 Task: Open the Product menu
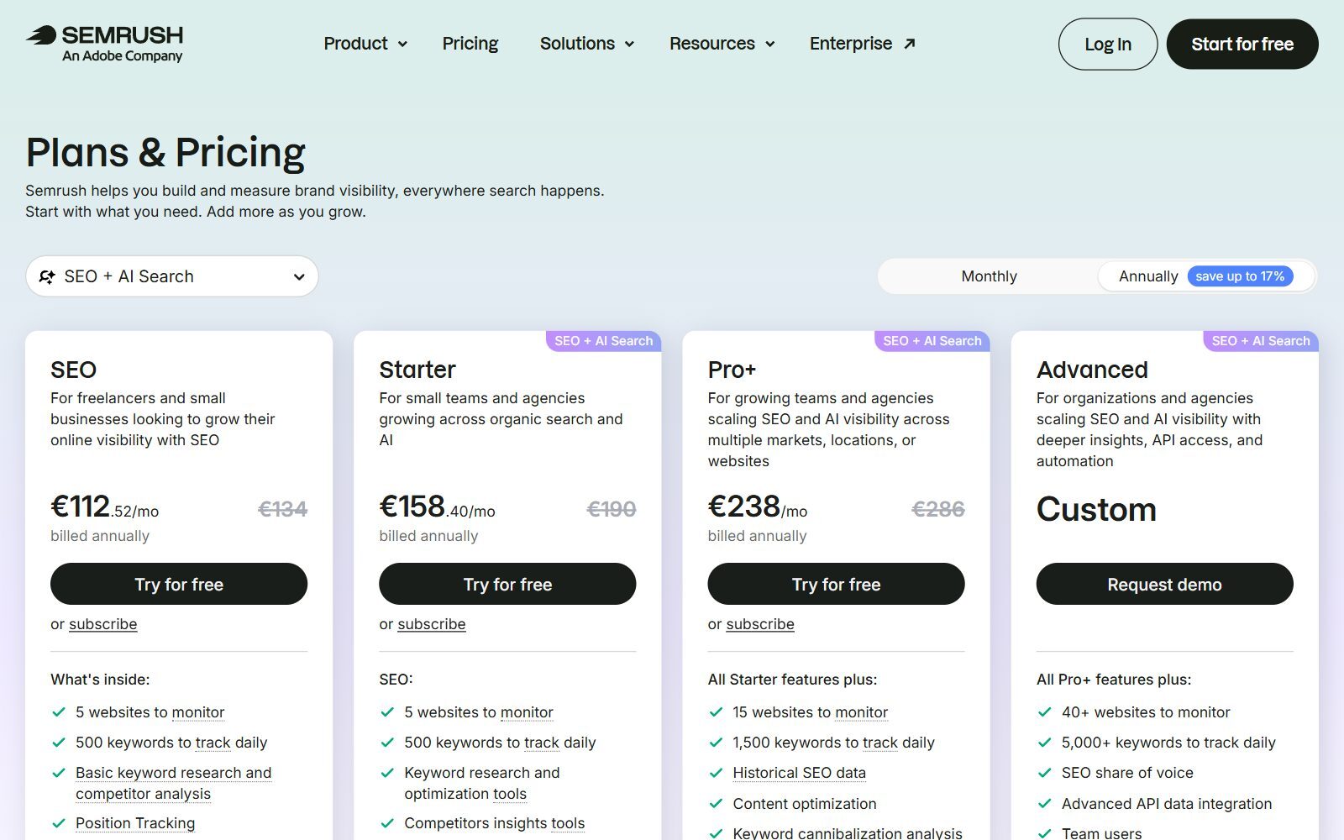tap(365, 44)
